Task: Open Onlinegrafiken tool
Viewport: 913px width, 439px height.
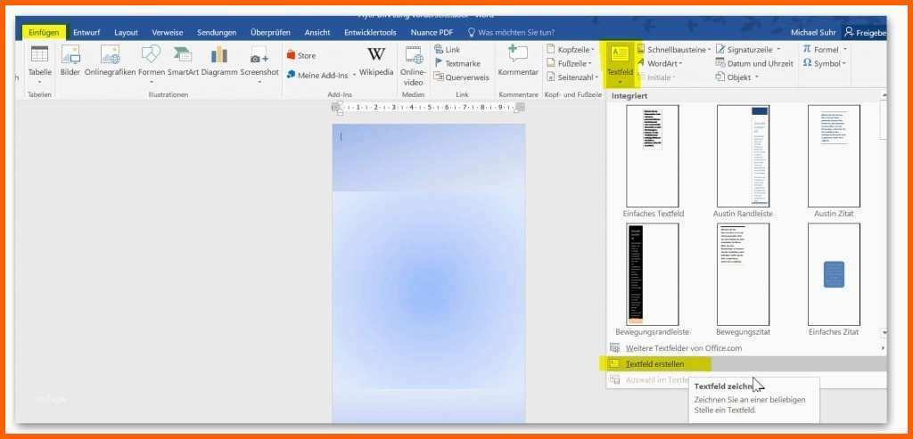Action: (110, 61)
